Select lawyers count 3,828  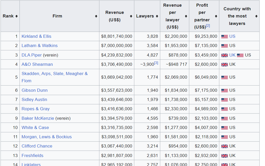point(153,36)
